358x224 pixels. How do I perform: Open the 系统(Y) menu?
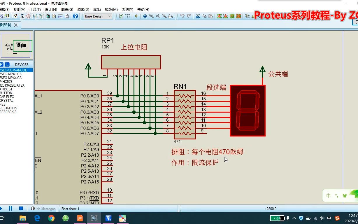point(127,9)
